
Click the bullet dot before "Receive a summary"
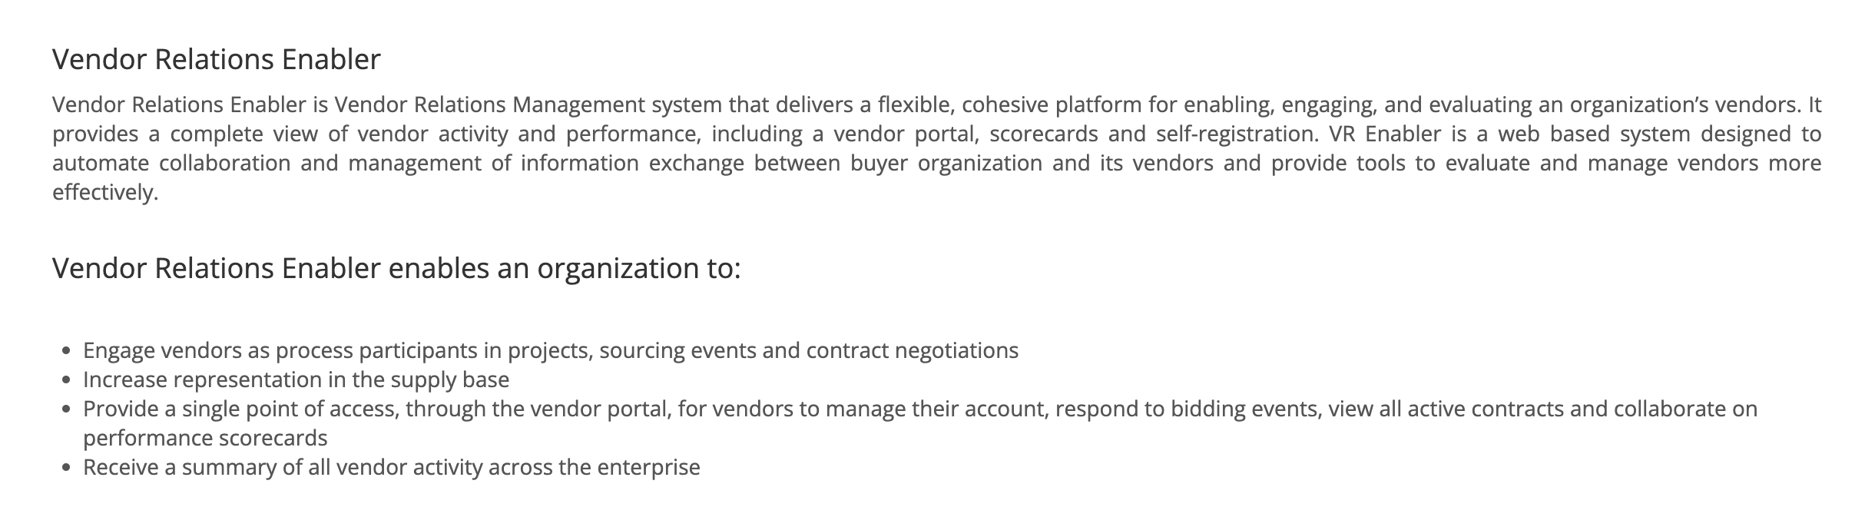67,468
